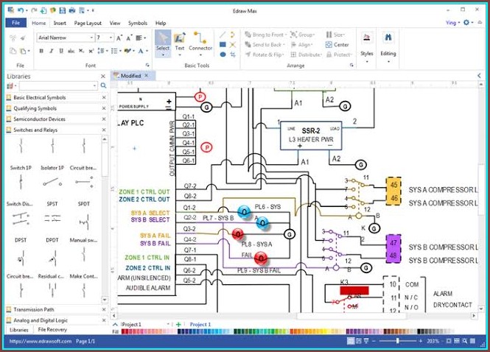The image size is (490, 352).
Task: Pick a red swatch in Fill palette
Action: point(124,331)
